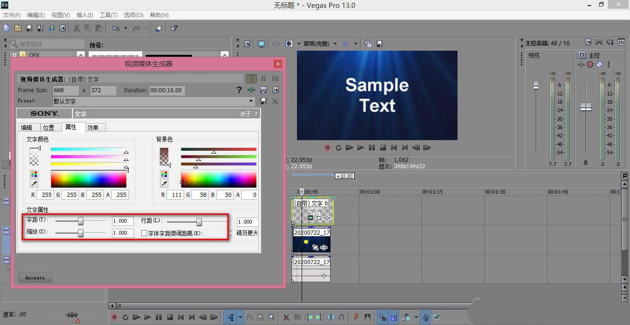Open the video preview effects dropdown arrow

pos(299,44)
